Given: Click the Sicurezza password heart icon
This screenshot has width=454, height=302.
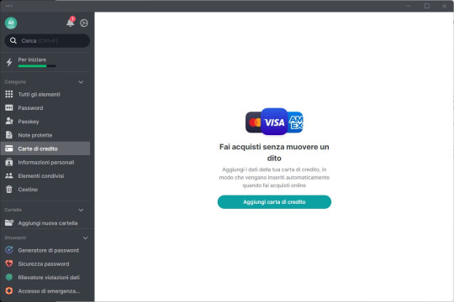Looking at the screenshot, I should point(9,263).
